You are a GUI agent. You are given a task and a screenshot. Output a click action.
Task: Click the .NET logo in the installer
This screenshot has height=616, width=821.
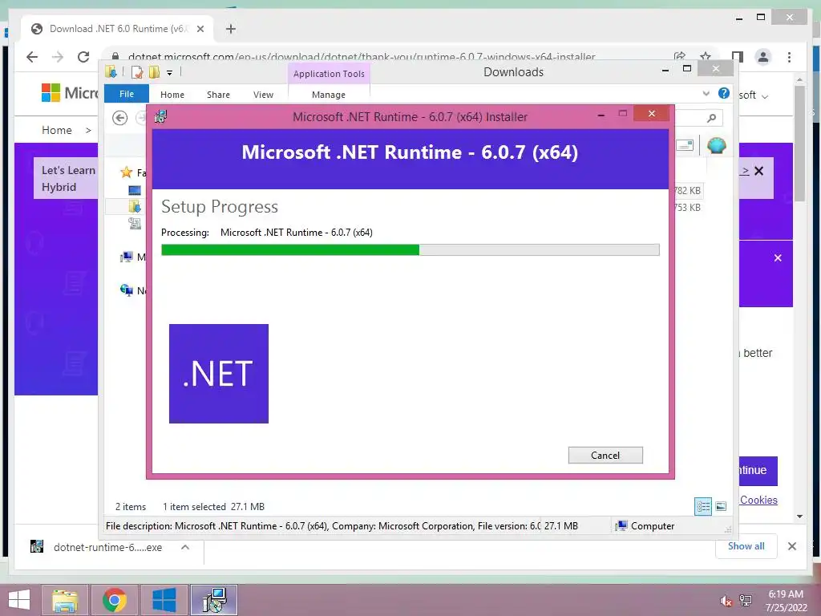click(219, 374)
